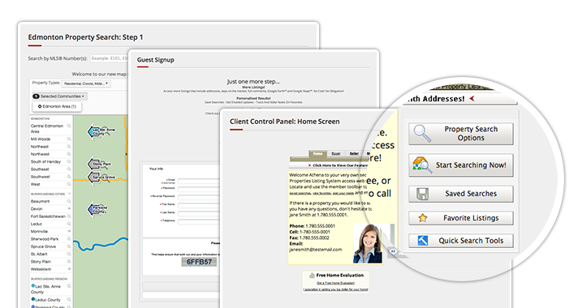Click the magnifier icon next to Beaumont
Image resolution: width=578 pixels, height=308 pixels.
point(69,201)
